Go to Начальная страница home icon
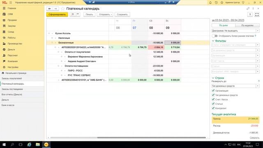The image size is (263, 148). 3,73
